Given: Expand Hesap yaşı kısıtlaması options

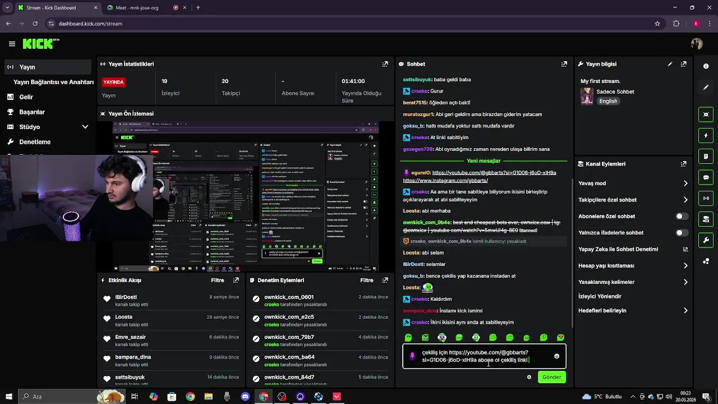Looking at the screenshot, I should 685,265.
